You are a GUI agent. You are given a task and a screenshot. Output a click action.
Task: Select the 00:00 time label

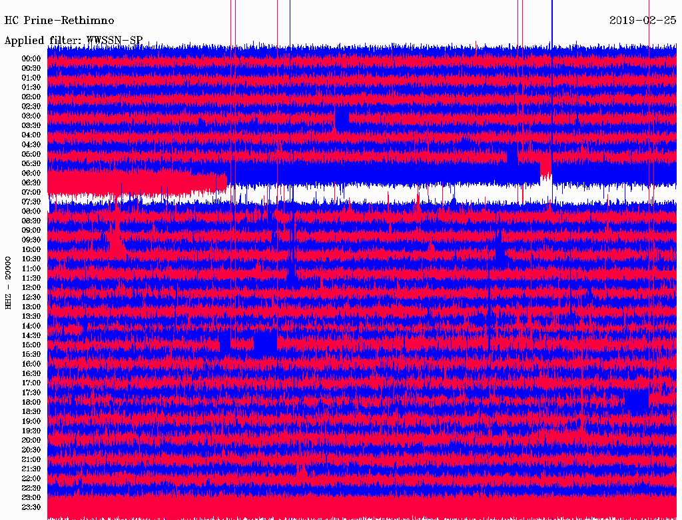(31, 59)
